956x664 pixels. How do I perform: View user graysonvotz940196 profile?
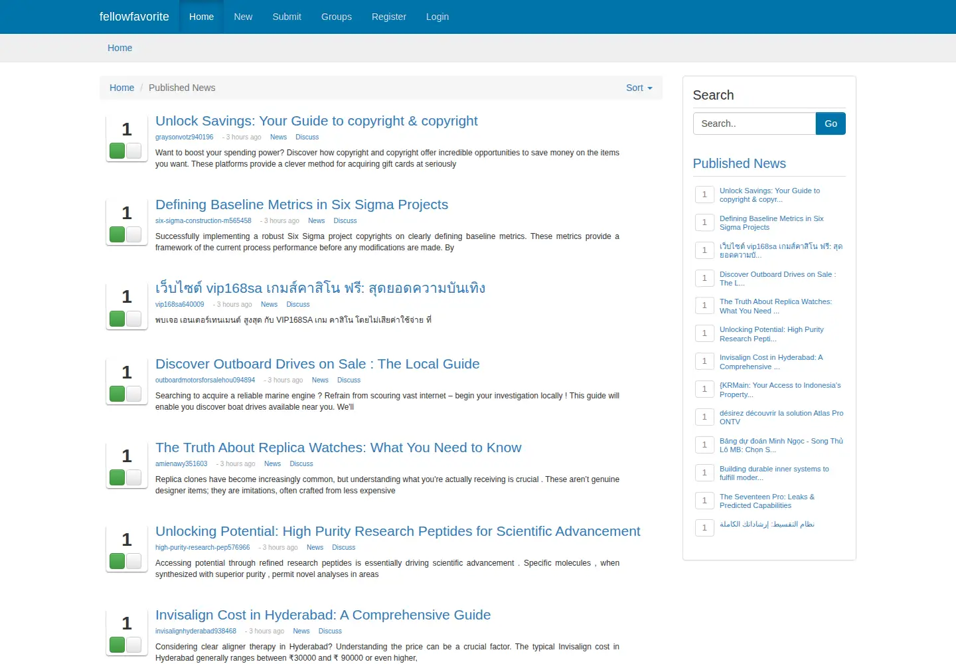click(x=185, y=137)
